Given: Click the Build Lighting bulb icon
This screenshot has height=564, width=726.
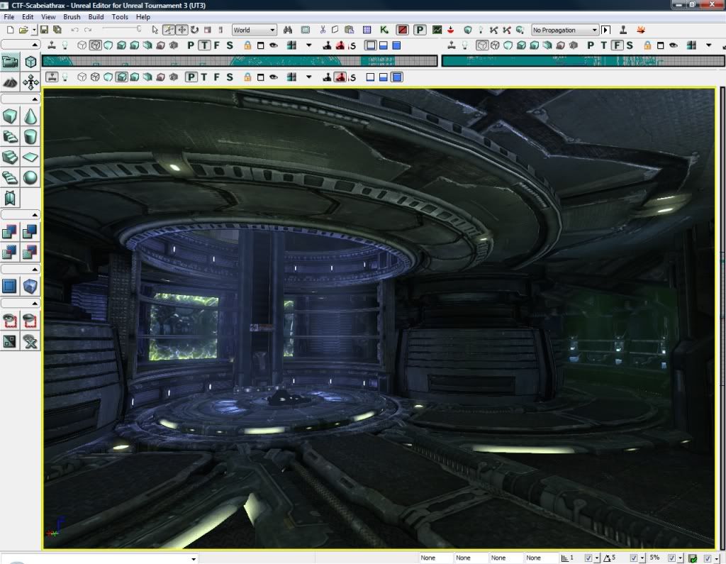Looking at the screenshot, I should pos(481,30).
